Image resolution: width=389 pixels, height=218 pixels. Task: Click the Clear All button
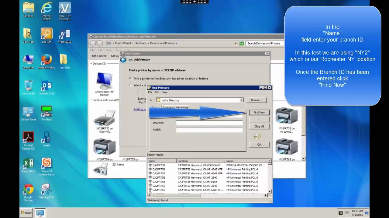[259, 126]
